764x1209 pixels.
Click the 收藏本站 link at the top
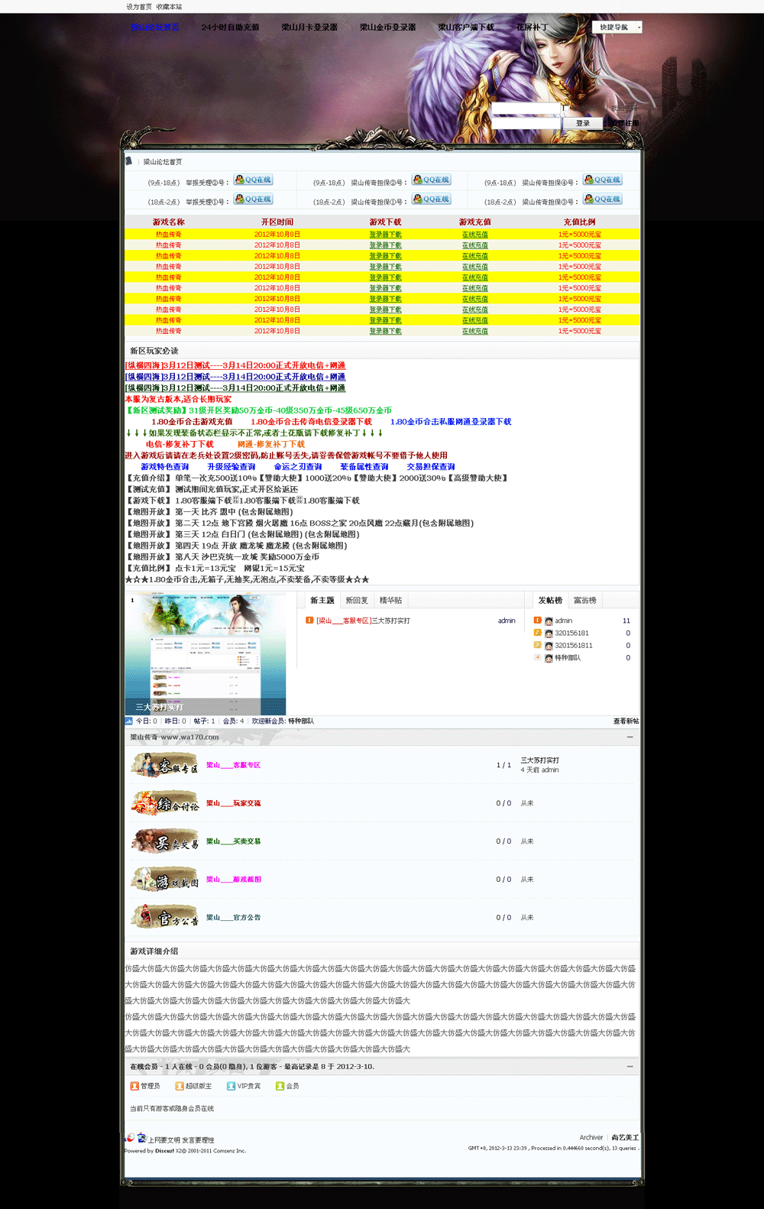point(170,7)
